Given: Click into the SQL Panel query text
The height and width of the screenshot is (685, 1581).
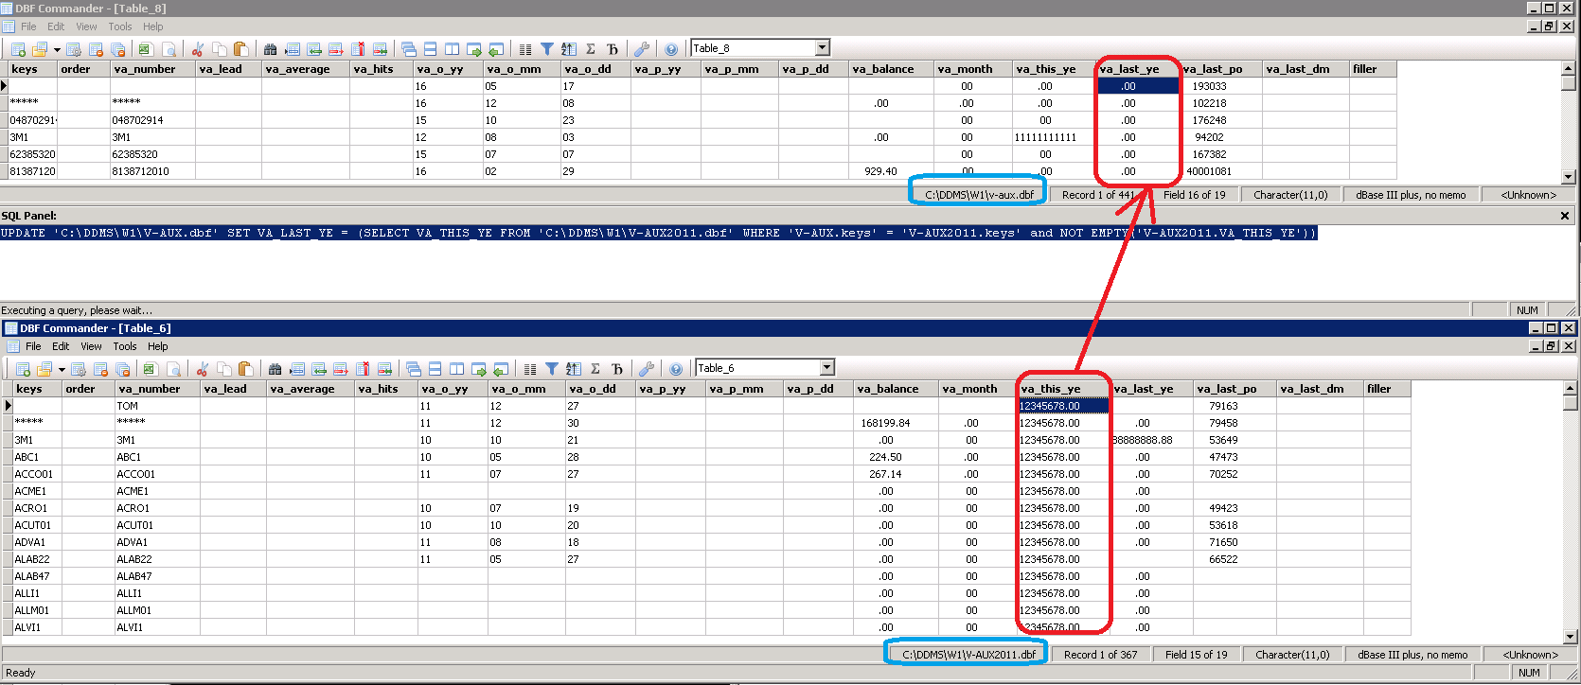Looking at the screenshot, I should 659,233.
